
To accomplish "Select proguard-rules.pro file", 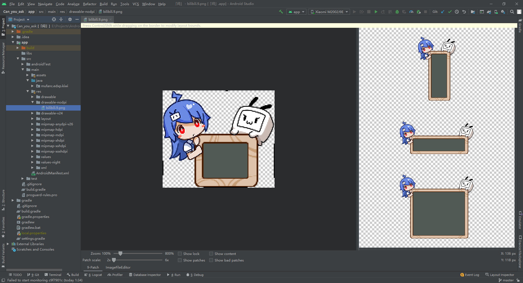I will tap(39, 195).
